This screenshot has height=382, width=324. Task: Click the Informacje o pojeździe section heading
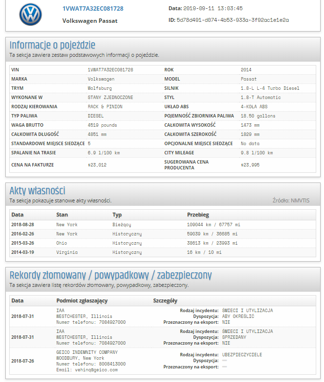pyautogui.click(x=52, y=45)
